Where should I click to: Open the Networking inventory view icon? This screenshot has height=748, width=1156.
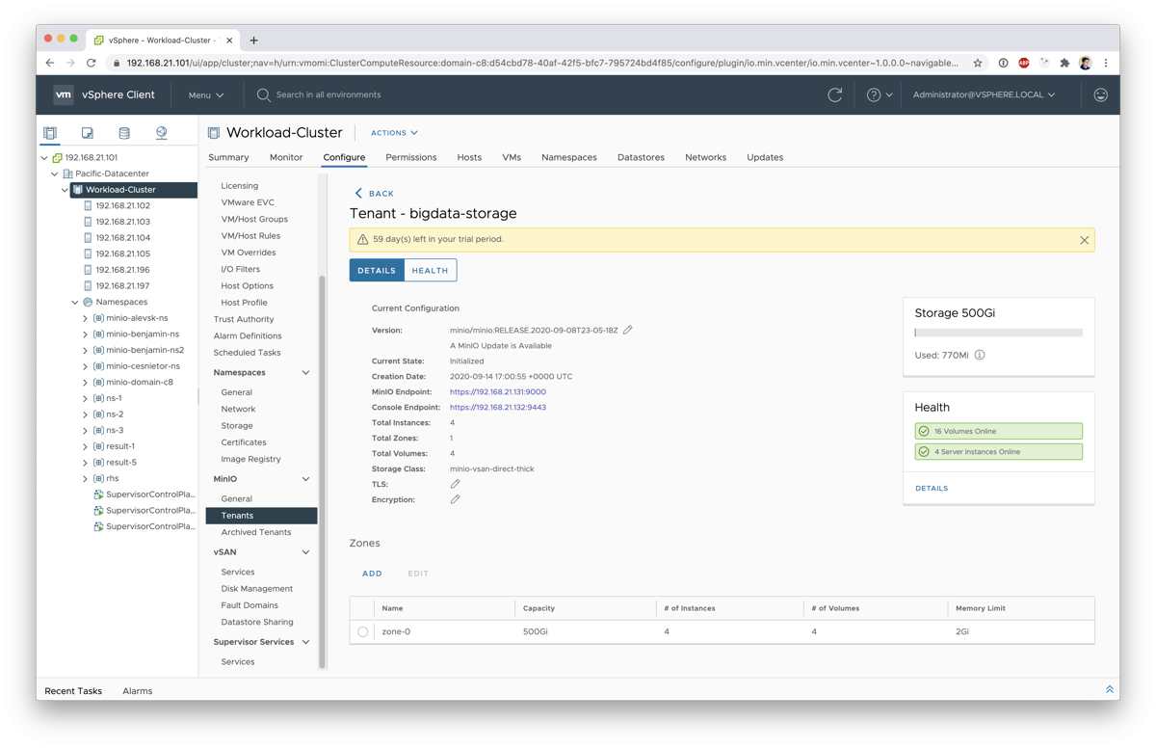[161, 133]
